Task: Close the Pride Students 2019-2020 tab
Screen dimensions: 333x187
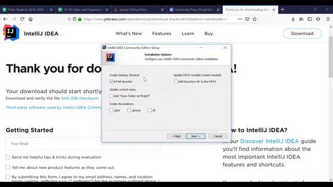Action: tap(51, 10)
